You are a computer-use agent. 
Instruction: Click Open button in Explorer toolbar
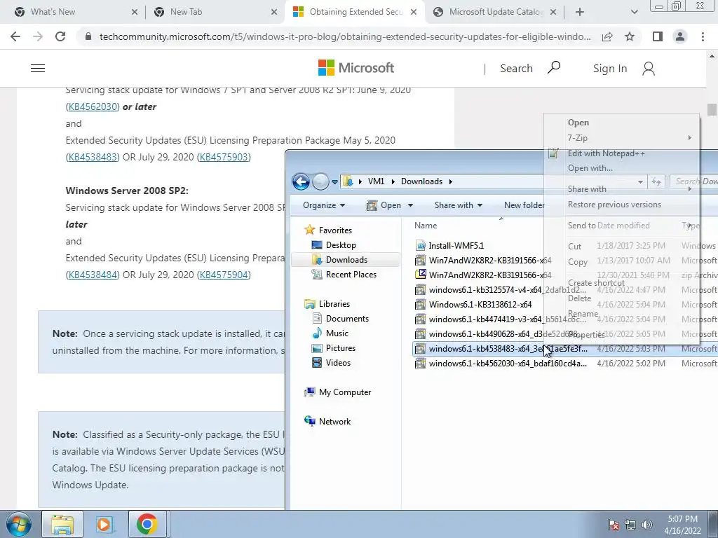point(384,205)
